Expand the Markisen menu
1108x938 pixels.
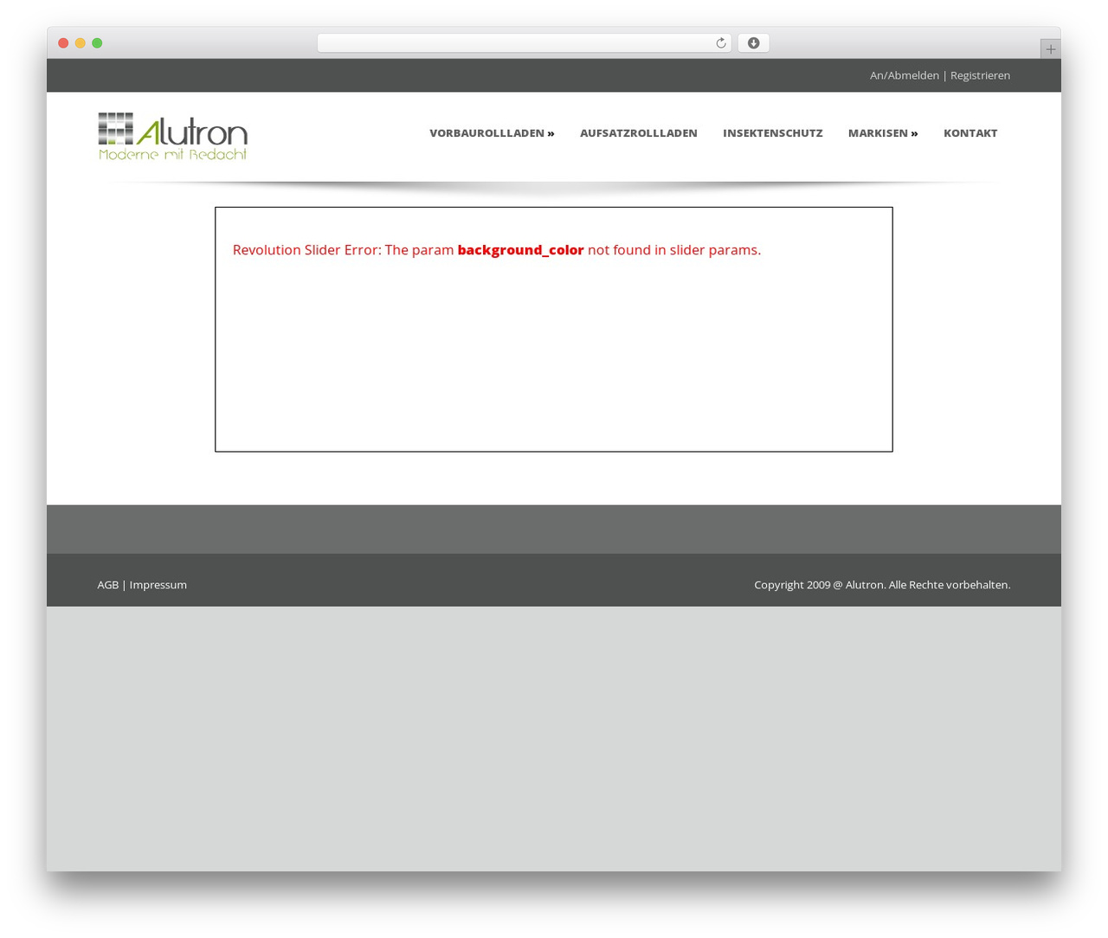883,133
